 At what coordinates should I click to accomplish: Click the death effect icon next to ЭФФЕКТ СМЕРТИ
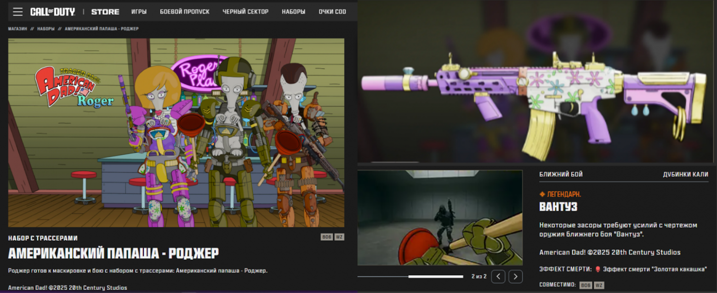point(598,269)
